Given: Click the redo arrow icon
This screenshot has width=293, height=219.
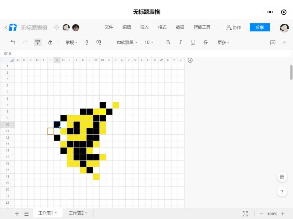Looking at the screenshot, I should (25, 42).
